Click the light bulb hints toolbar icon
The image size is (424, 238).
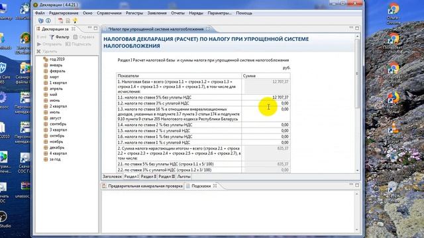75,20
